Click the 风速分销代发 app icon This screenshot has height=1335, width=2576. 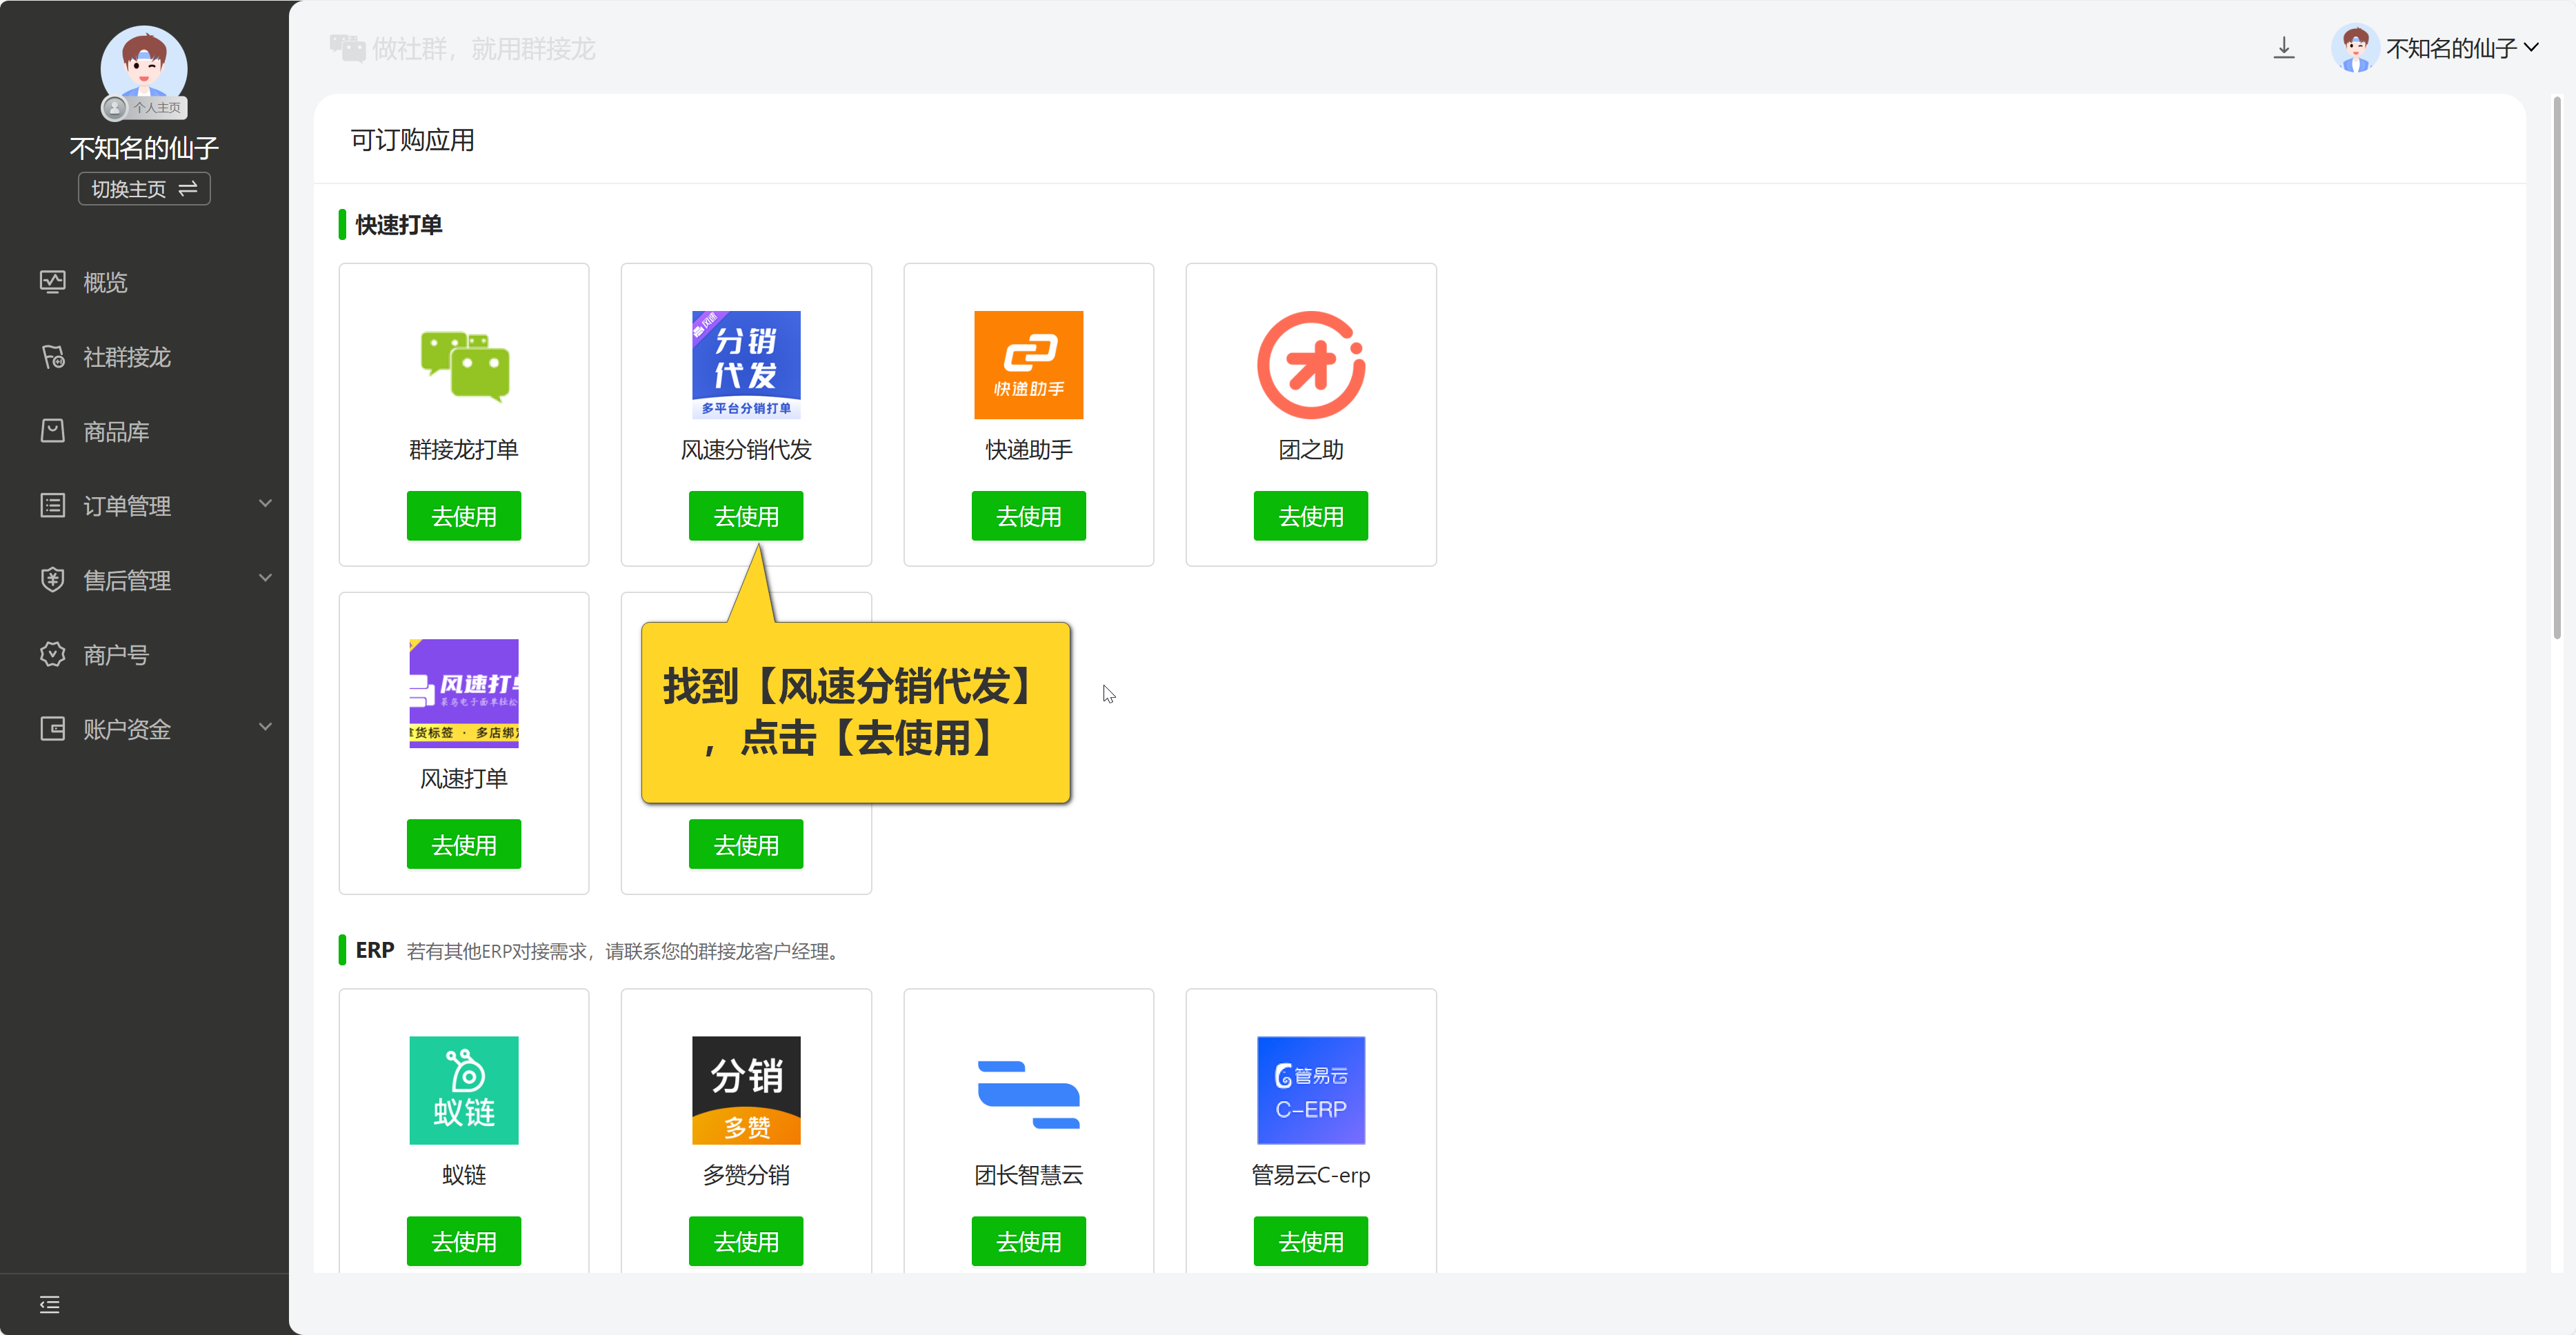[x=745, y=365]
